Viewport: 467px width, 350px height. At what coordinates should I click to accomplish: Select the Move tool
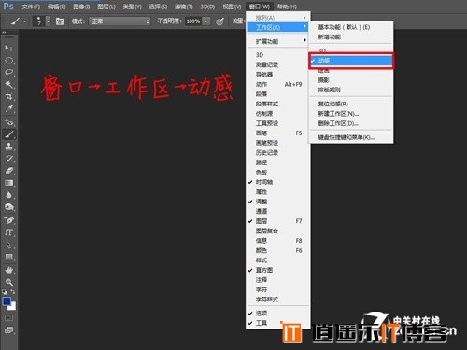[x=9, y=49]
